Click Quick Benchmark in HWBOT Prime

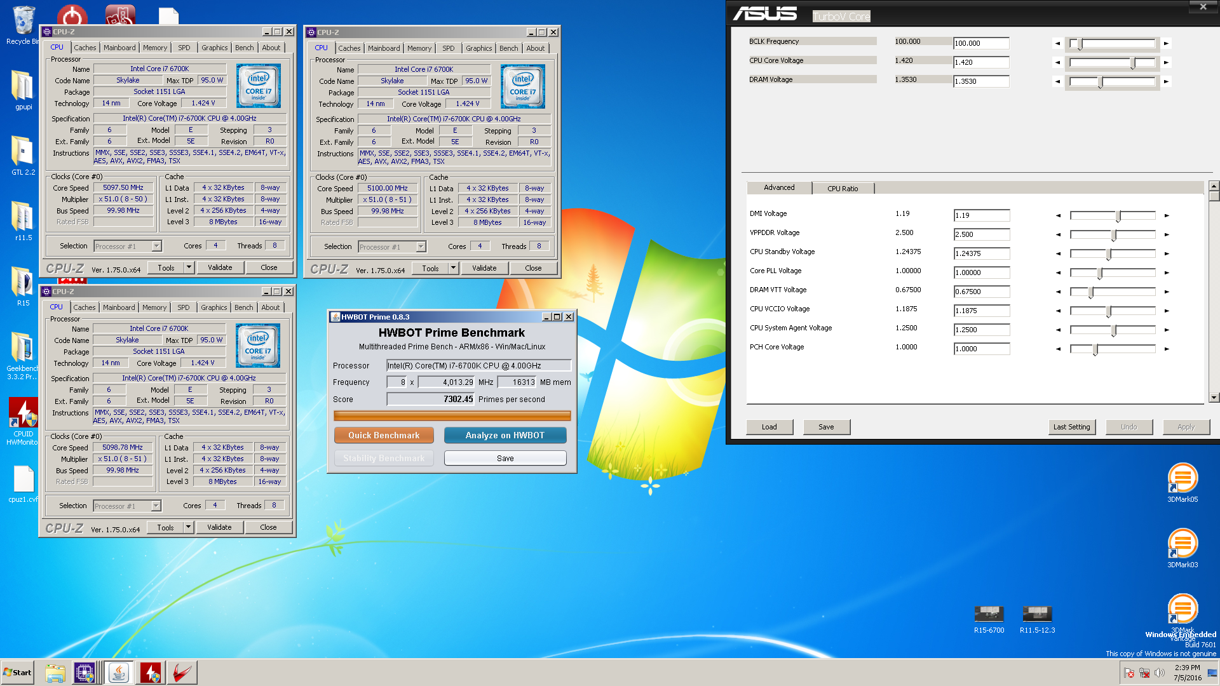384,435
